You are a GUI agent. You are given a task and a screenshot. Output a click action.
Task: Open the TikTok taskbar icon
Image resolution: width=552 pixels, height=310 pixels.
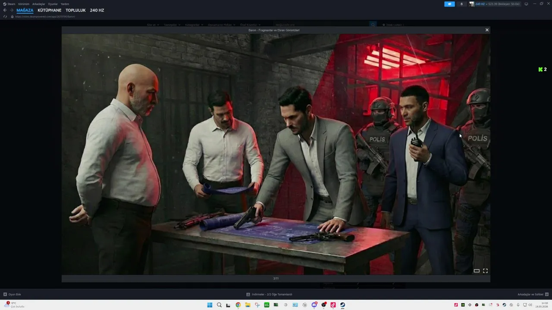(x=333, y=305)
